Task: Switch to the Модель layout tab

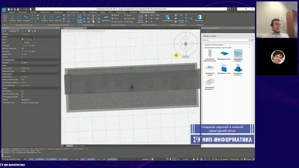Action: [x=70, y=146]
